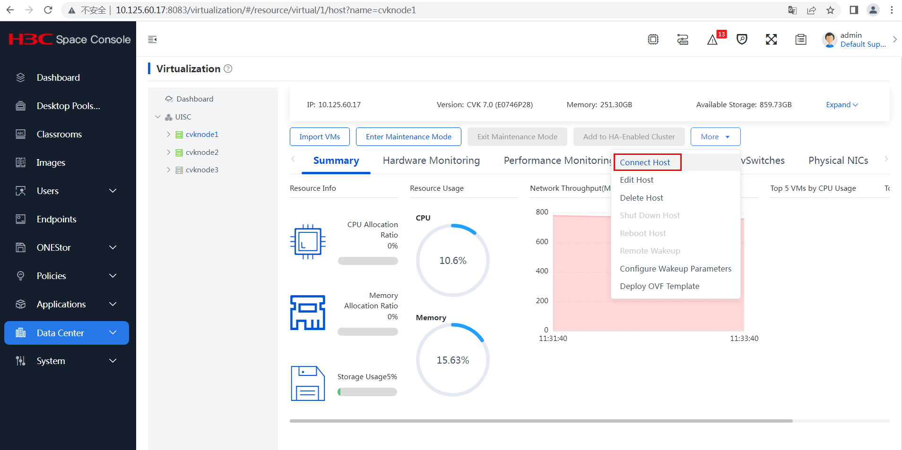This screenshot has width=902, height=450.
Task: Open the CPU chip icon in header
Action: pyautogui.click(x=653, y=40)
